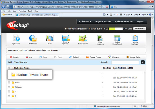Click the Bing search magnifier icon
The height and width of the screenshot is (109, 155).
[x=150, y=7]
